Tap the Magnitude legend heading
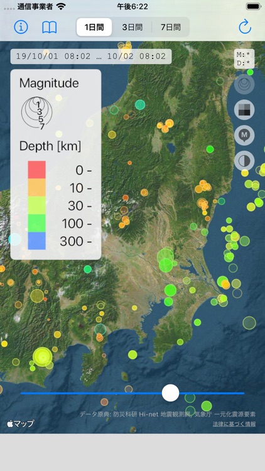This screenshot has width=265, height=471. point(49,83)
